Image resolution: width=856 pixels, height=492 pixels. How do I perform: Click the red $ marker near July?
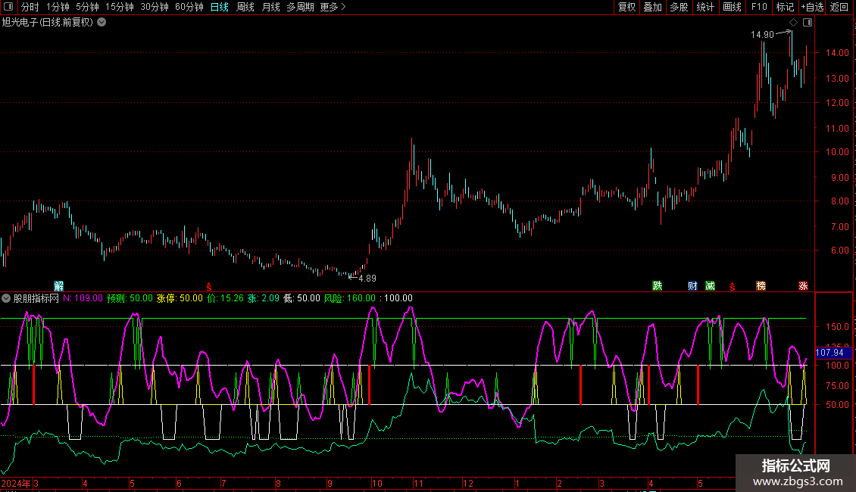pos(208,286)
